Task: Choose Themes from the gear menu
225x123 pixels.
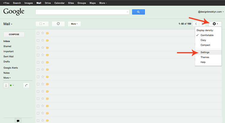Action: point(205,57)
